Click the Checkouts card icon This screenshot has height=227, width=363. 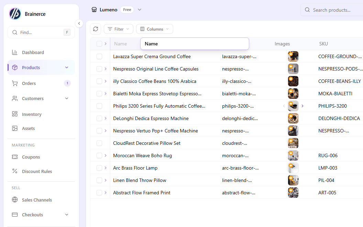click(15, 215)
